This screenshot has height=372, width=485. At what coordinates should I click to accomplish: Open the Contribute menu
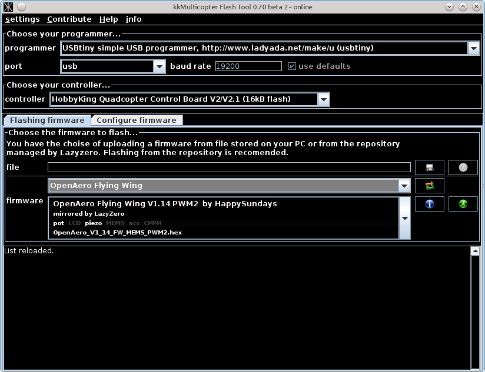(x=69, y=19)
